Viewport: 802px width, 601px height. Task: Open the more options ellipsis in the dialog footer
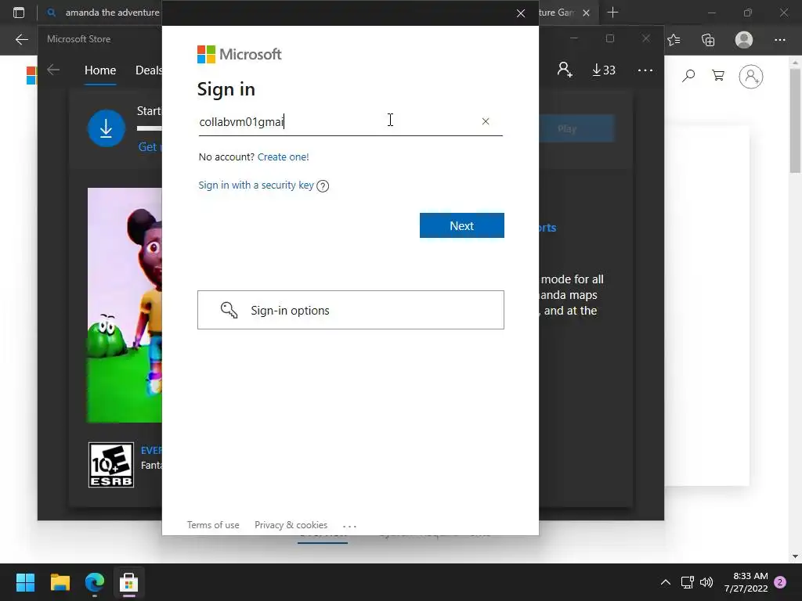(x=349, y=526)
